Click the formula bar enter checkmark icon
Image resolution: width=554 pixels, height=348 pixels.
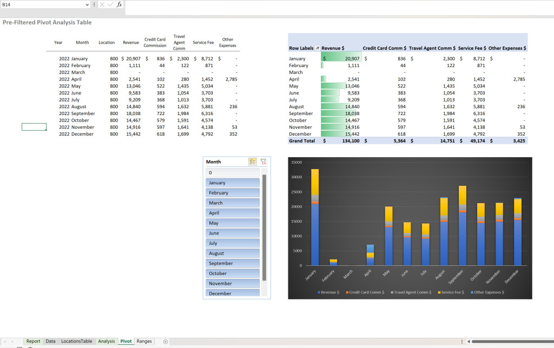pyautogui.click(x=110, y=4)
